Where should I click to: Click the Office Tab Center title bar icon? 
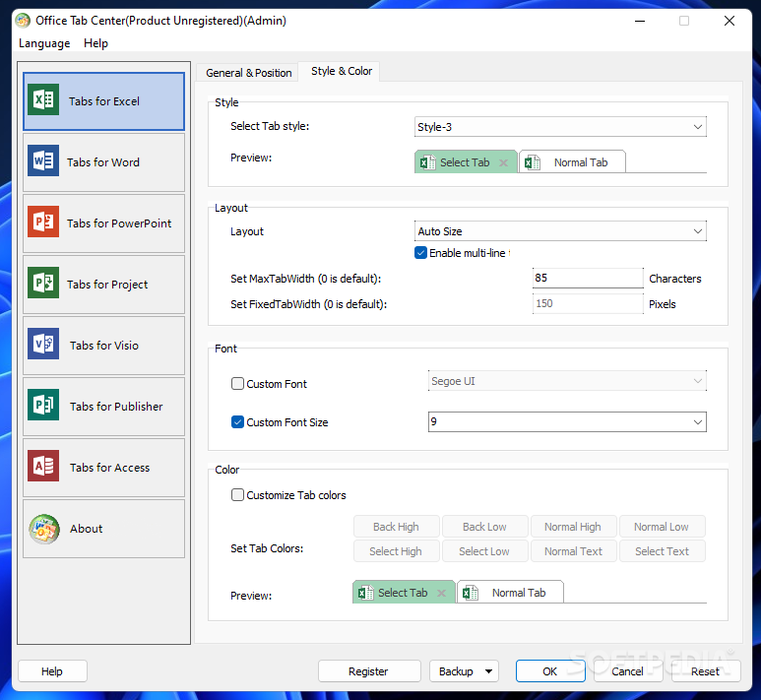(23, 21)
